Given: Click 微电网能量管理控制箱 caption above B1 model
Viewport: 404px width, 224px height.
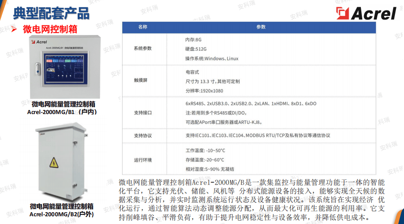Looking at the screenshot, I should pos(64,104).
